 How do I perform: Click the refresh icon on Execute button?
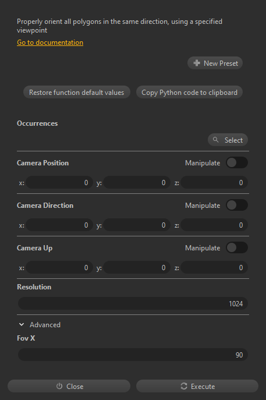[184, 386]
